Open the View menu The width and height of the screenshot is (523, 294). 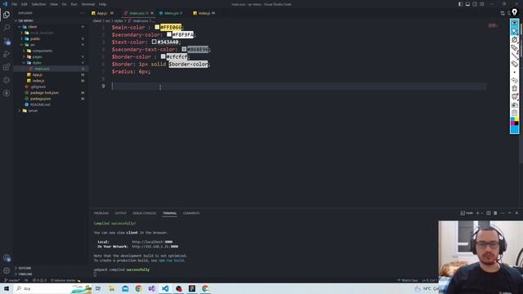[x=54, y=4]
